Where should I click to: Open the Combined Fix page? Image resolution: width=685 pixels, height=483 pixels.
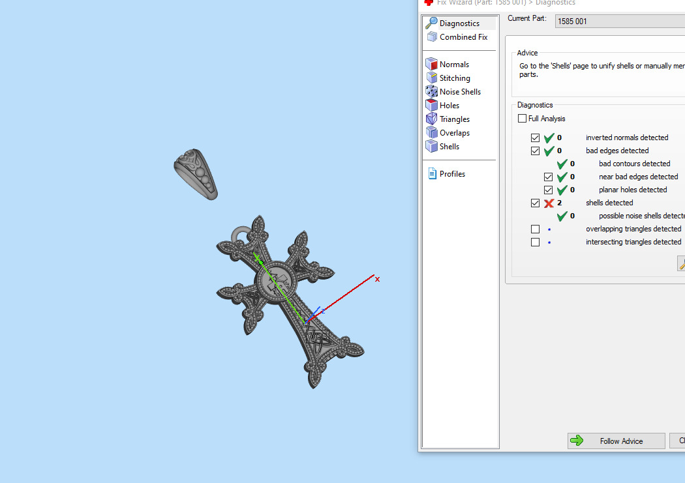click(463, 37)
